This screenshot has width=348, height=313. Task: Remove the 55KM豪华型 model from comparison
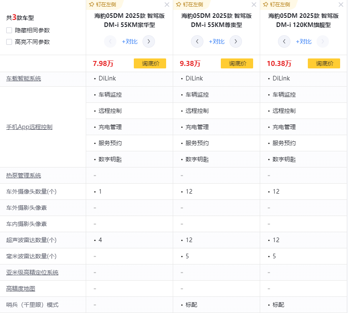167,5
